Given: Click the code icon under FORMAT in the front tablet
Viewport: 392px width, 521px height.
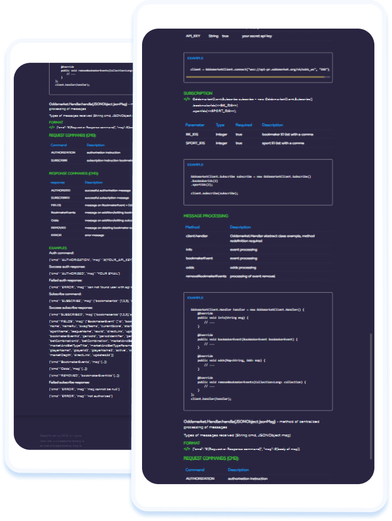Looking at the screenshot, I should (187, 449).
